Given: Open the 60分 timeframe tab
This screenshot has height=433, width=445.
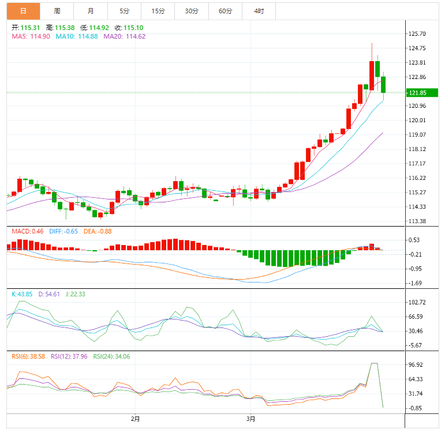Looking at the screenshot, I should click(225, 12).
